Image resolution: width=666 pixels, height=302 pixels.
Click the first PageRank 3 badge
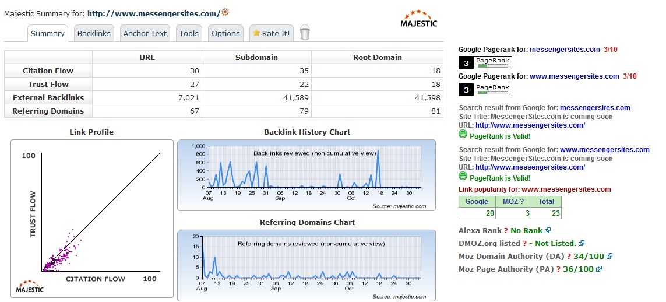485,63
